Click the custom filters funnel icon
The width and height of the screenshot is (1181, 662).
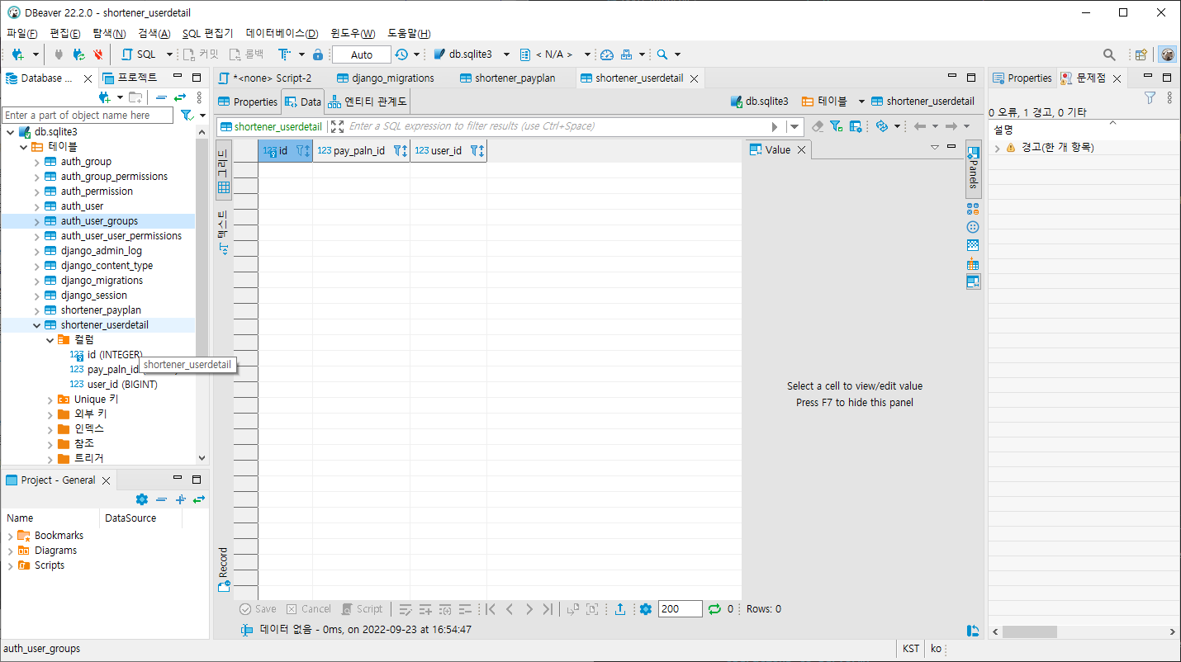pyautogui.click(x=836, y=126)
